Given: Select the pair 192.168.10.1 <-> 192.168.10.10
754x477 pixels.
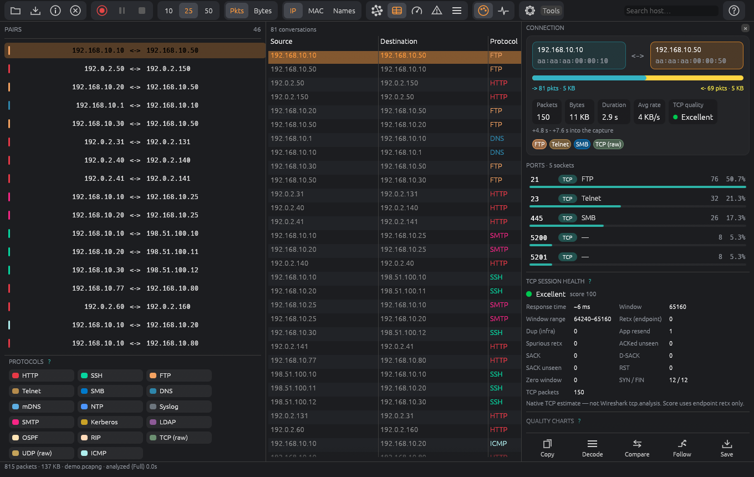Looking at the screenshot, I should (135, 105).
